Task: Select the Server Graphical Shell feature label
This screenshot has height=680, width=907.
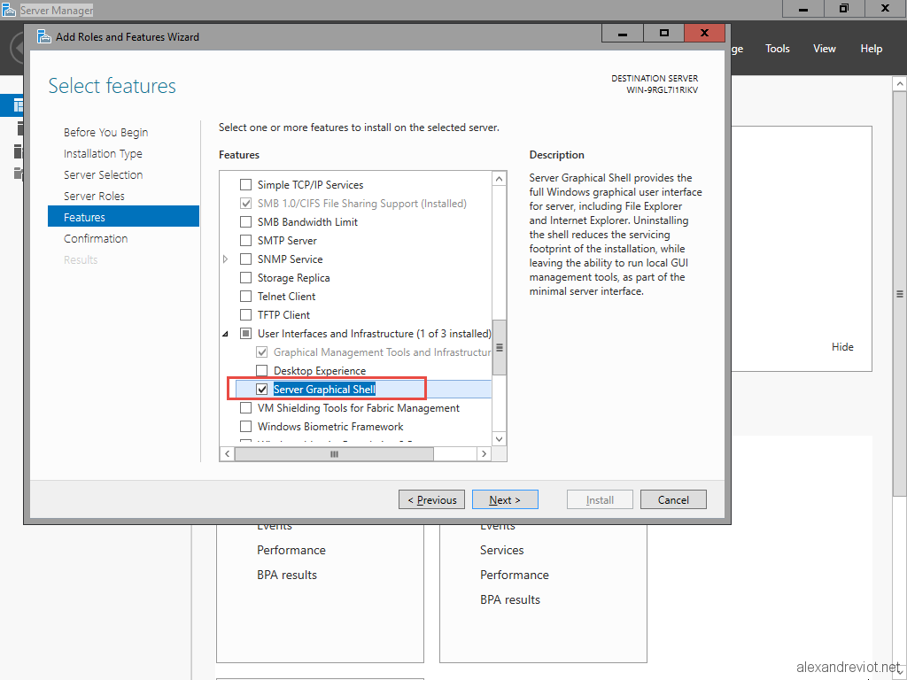Action: tap(324, 390)
